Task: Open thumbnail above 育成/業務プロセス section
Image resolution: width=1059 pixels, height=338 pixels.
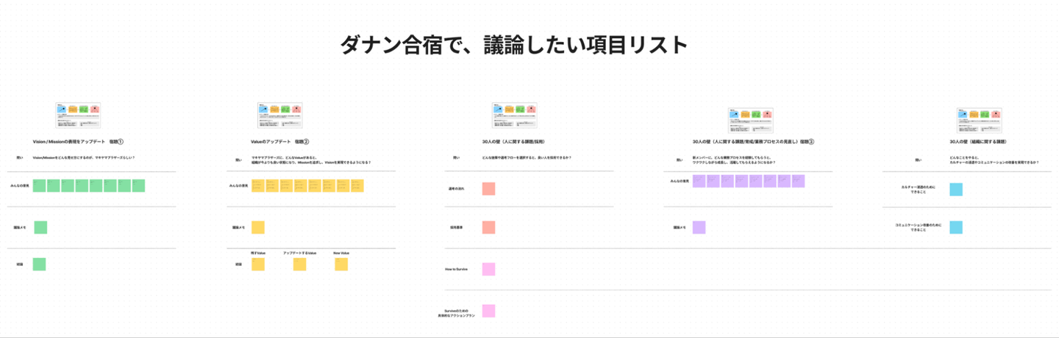Action: click(x=750, y=121)
